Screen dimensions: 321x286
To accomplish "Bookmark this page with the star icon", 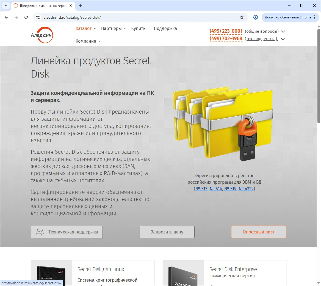I will click(x=242, y=17).
